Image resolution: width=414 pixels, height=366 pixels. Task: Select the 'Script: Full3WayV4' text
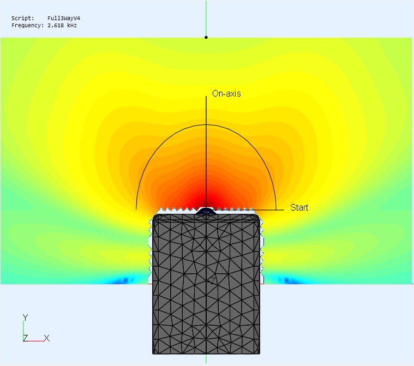click(46, 18)
